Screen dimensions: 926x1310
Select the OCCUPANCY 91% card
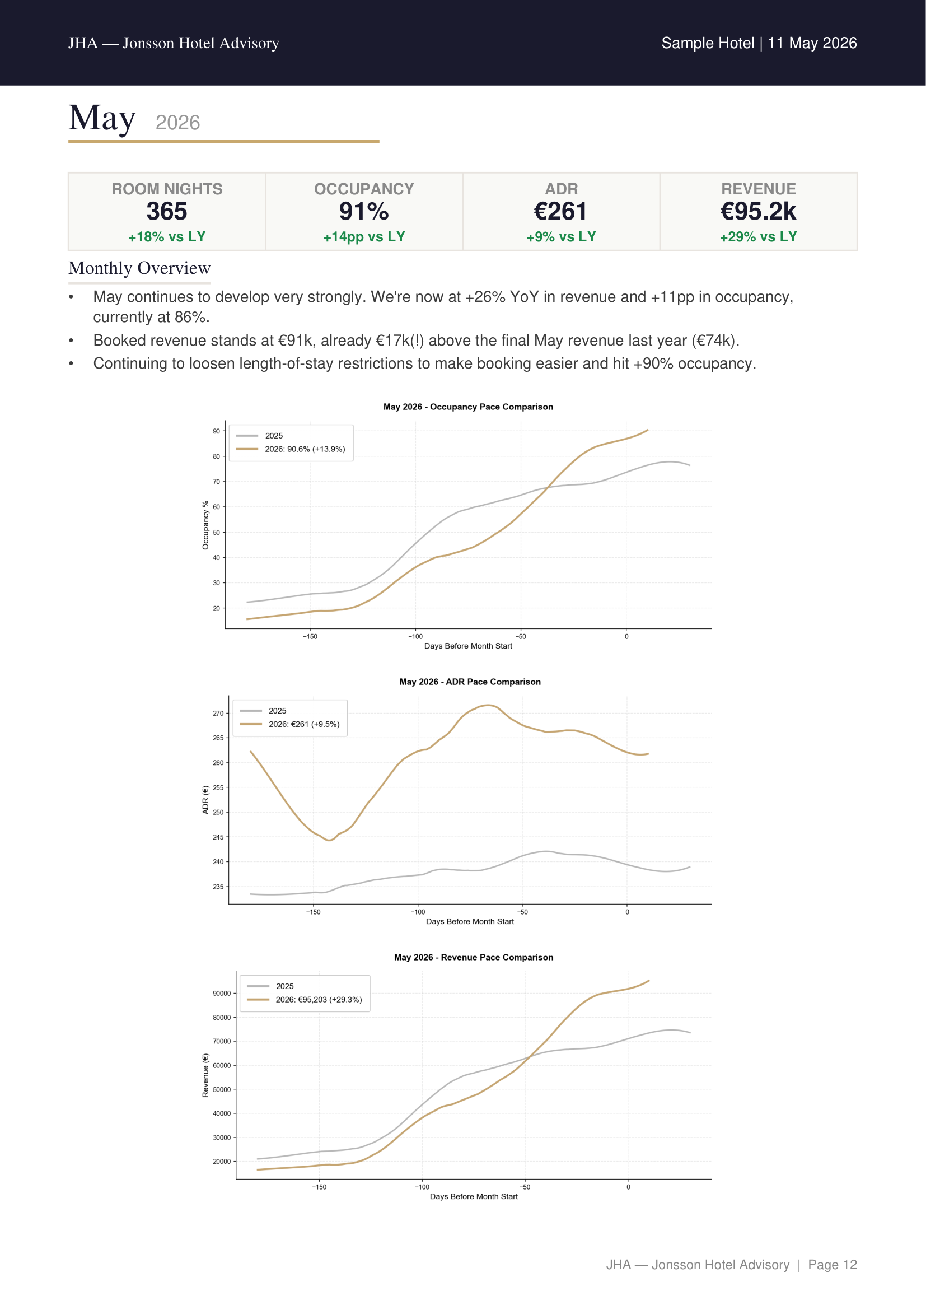click(x=364, y=212)
